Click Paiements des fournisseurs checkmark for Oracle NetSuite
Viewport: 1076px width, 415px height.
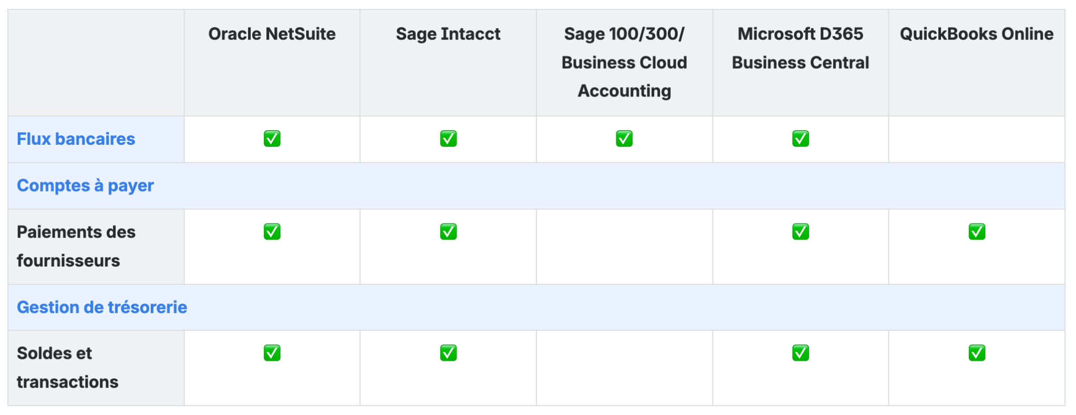click(272, 231)
